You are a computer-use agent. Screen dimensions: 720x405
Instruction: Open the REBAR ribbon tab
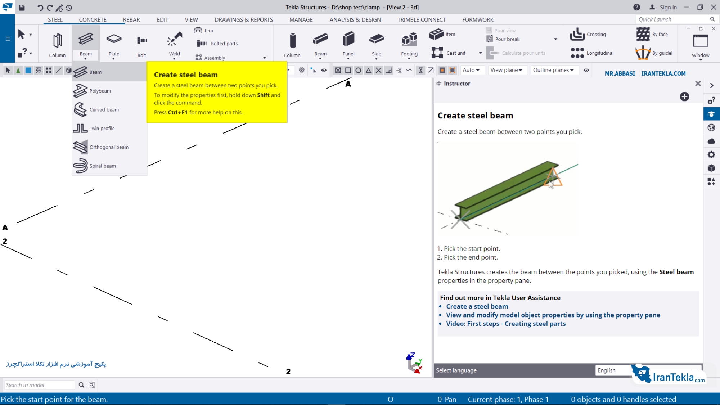point(131,20)
